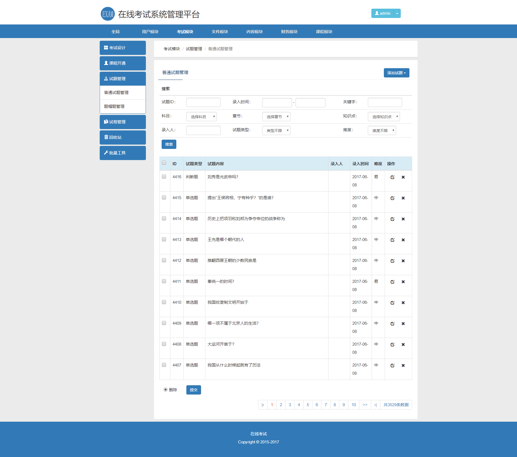Click the 提交 submit button
The height and width of the screenshot is (457, 517).
(193, 390)
